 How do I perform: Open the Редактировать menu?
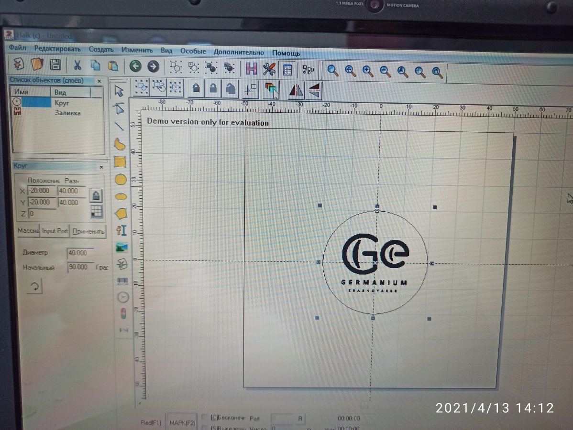(57, 49)
